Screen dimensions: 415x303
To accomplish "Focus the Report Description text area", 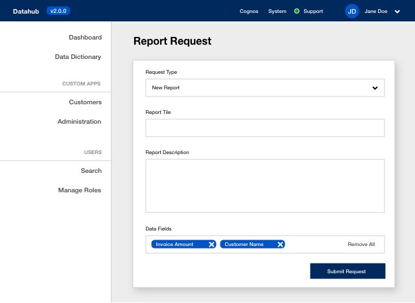I will point(265,186).
